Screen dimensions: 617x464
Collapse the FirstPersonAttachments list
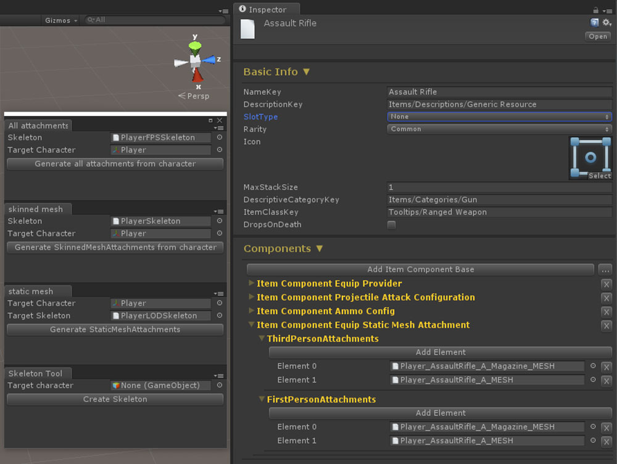point(262,399)
